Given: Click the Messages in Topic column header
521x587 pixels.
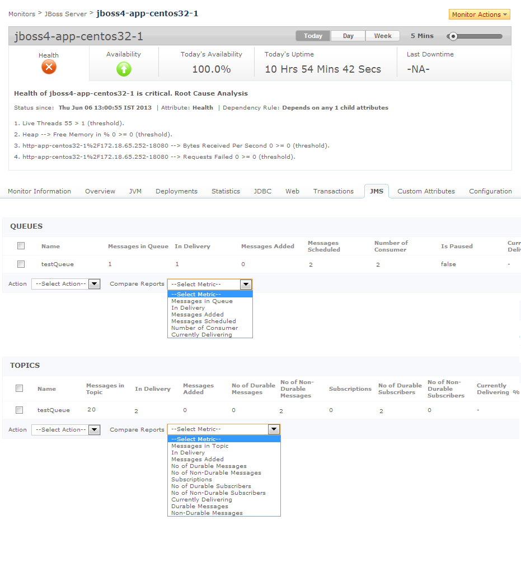Looking at the screenshot, I should [x=105, y=389].
